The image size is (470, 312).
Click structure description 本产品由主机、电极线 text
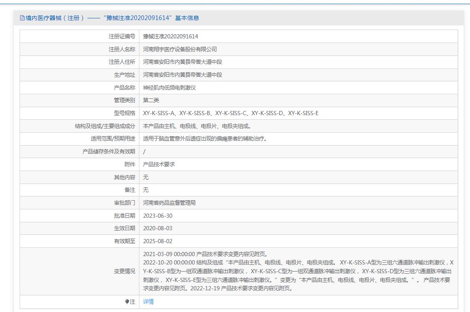(197, 126)
